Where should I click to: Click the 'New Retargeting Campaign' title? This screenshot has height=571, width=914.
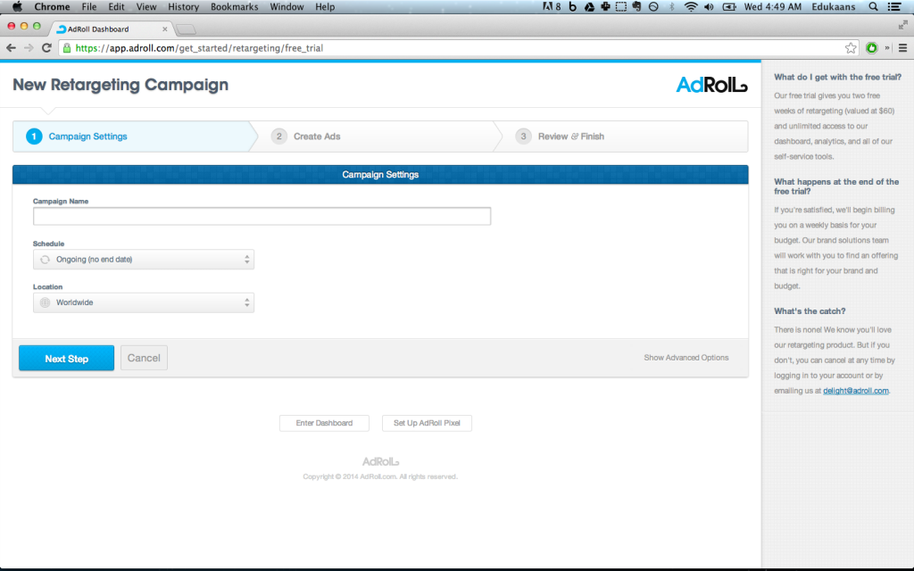[x=120, y=85]
